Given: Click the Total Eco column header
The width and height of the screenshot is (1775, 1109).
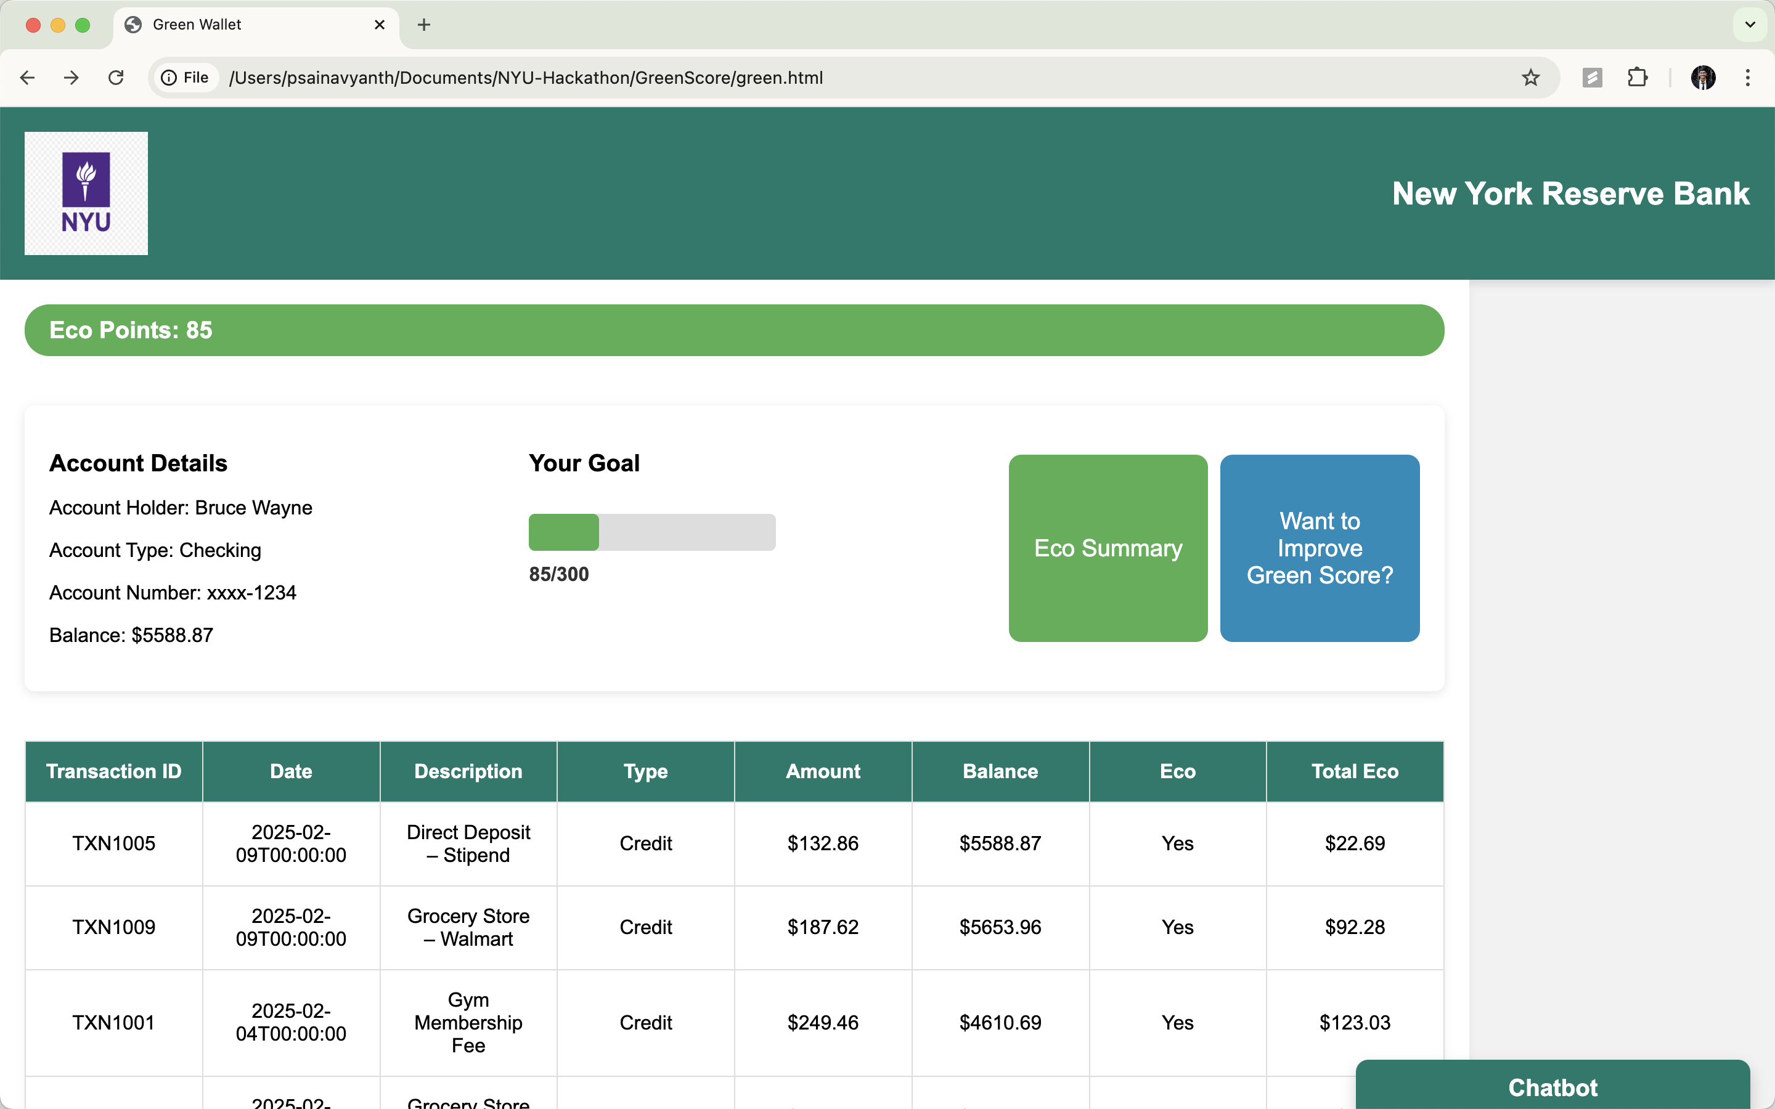Looking at the screenshot, I should 1354,771.
